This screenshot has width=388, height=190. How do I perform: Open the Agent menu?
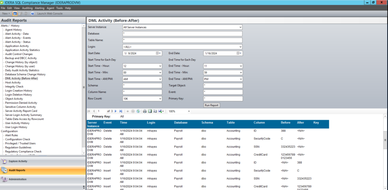[x=50, y=8]
